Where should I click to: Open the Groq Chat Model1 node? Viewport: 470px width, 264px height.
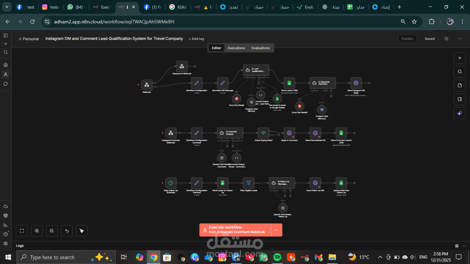(x=300, y=106)
